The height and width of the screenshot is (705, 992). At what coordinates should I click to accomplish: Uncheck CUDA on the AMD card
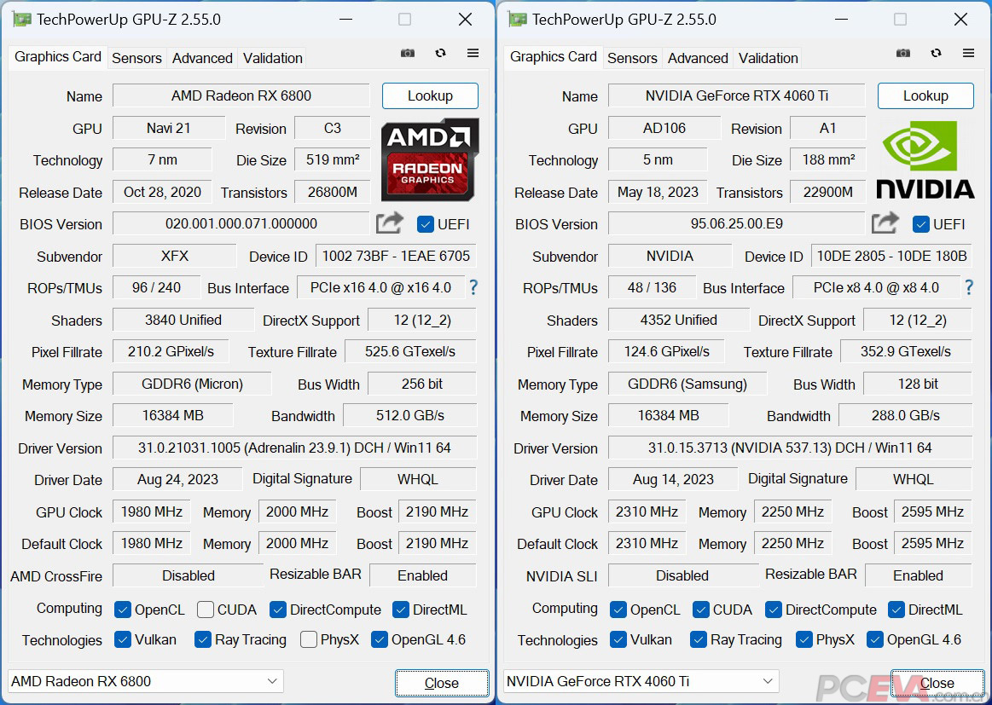(x=204, y=608)
